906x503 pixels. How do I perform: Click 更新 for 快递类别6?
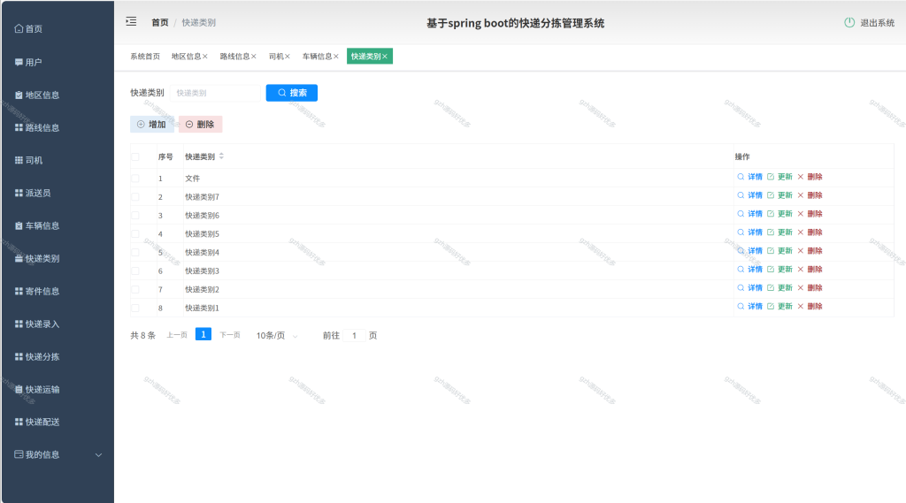click(780, 214)
